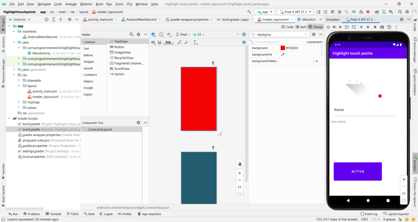The width and height of the screenshot is (418, 222).
Task: Select Layouts category in Palette
Action: [88, 68]
